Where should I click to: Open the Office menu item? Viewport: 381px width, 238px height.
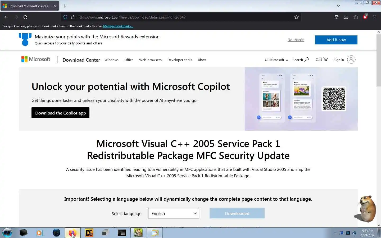(x=129, y=60)
